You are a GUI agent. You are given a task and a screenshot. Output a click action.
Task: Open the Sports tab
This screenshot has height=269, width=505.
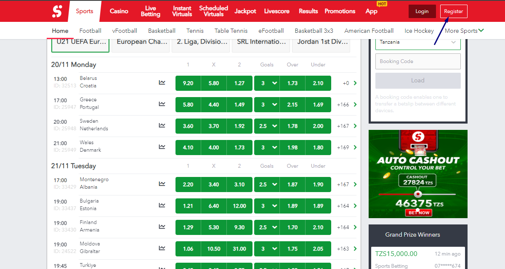(x=85, y=11)
